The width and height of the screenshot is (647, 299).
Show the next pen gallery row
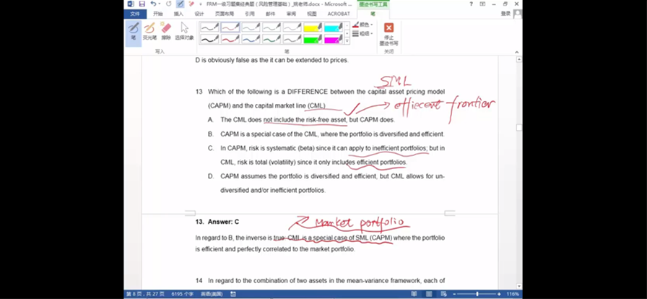[347, 33]
